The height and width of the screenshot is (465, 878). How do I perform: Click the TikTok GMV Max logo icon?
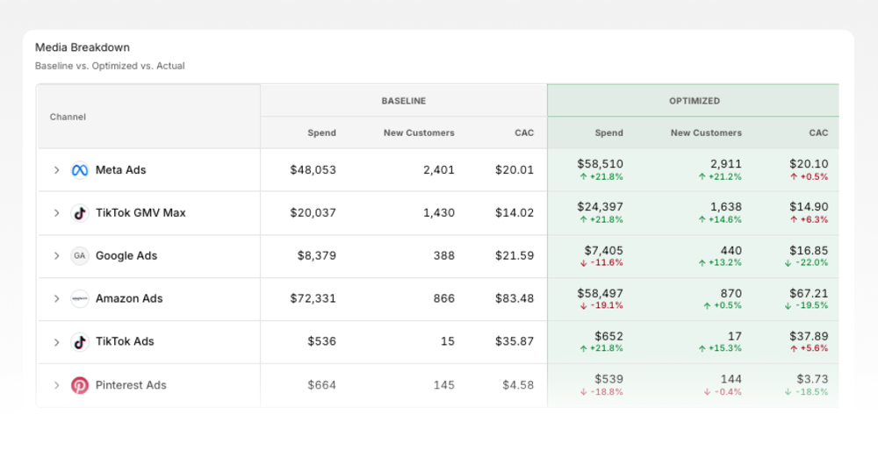80,213
